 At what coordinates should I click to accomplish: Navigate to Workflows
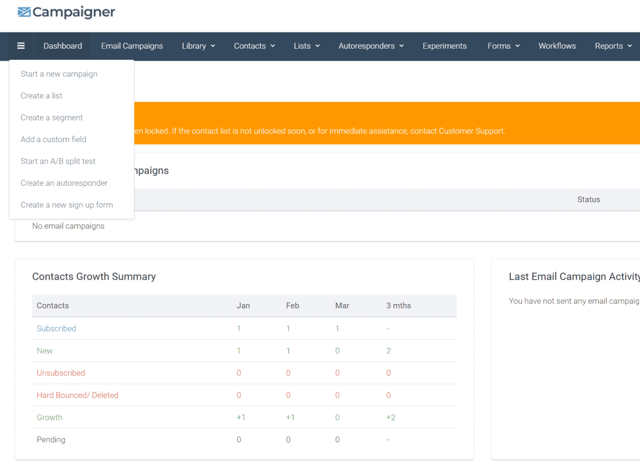click(557, 46)
